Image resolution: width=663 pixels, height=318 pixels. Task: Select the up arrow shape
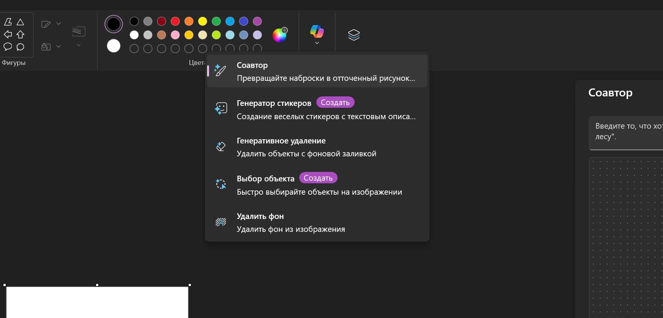(x=21, y=35)
